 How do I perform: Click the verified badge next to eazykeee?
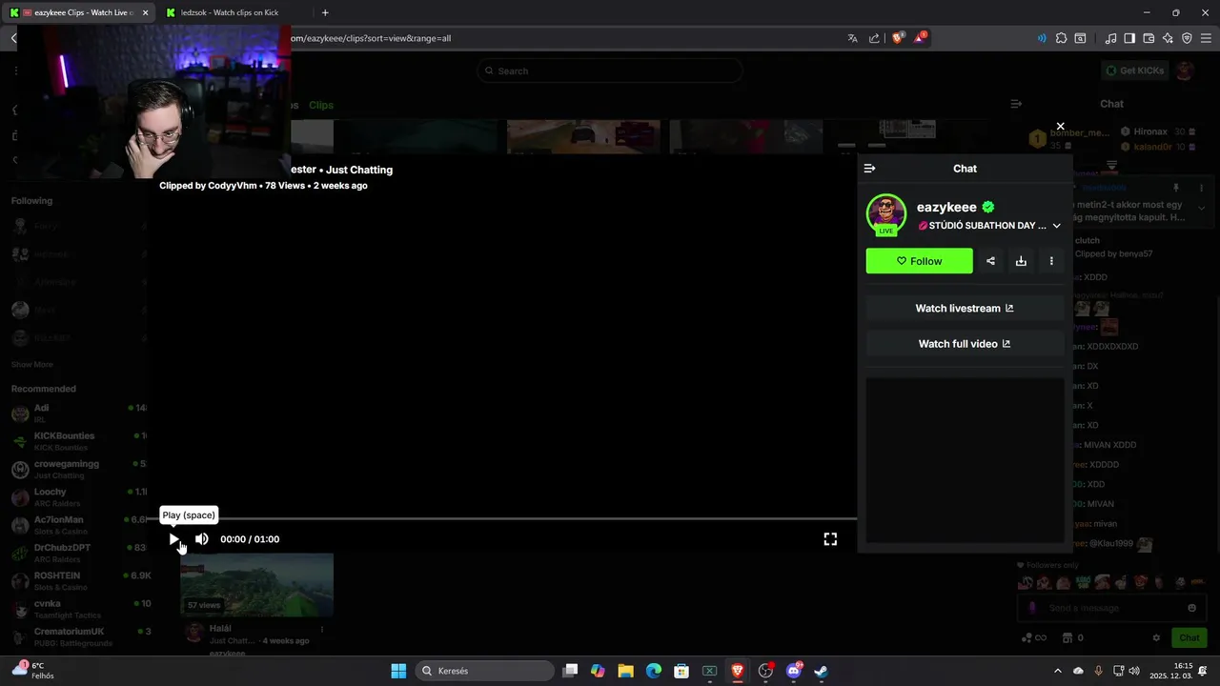pos(988,207)
